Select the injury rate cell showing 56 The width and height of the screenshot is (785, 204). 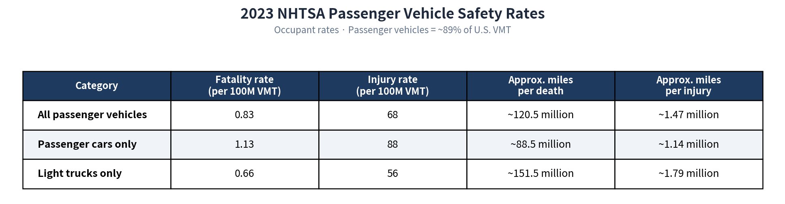(x=392, y=174)
